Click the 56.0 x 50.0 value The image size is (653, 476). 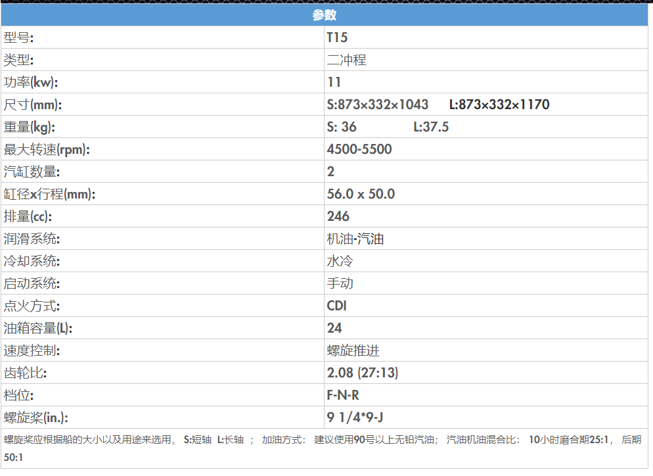361,194
